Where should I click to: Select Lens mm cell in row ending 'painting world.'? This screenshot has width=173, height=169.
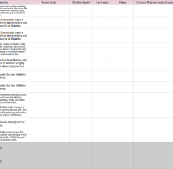point(102,136)
